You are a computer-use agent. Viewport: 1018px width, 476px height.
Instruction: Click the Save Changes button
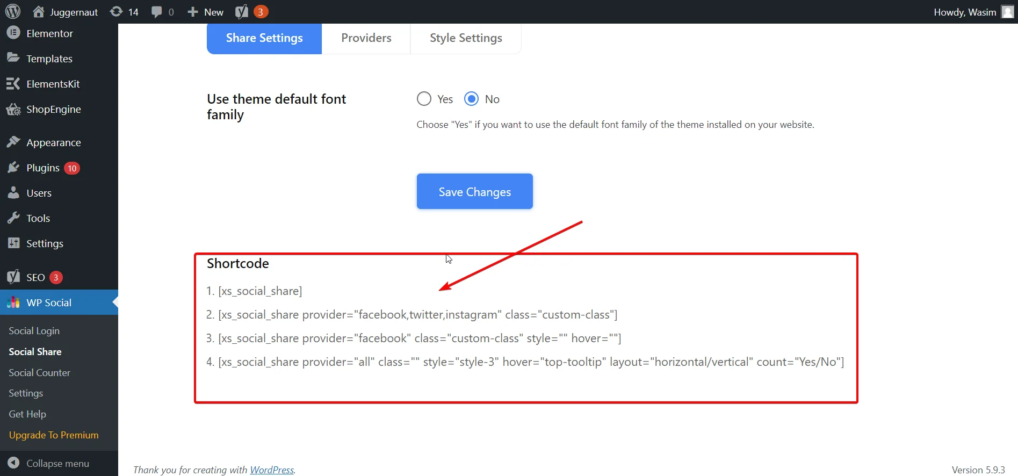[x=474, y=192]
